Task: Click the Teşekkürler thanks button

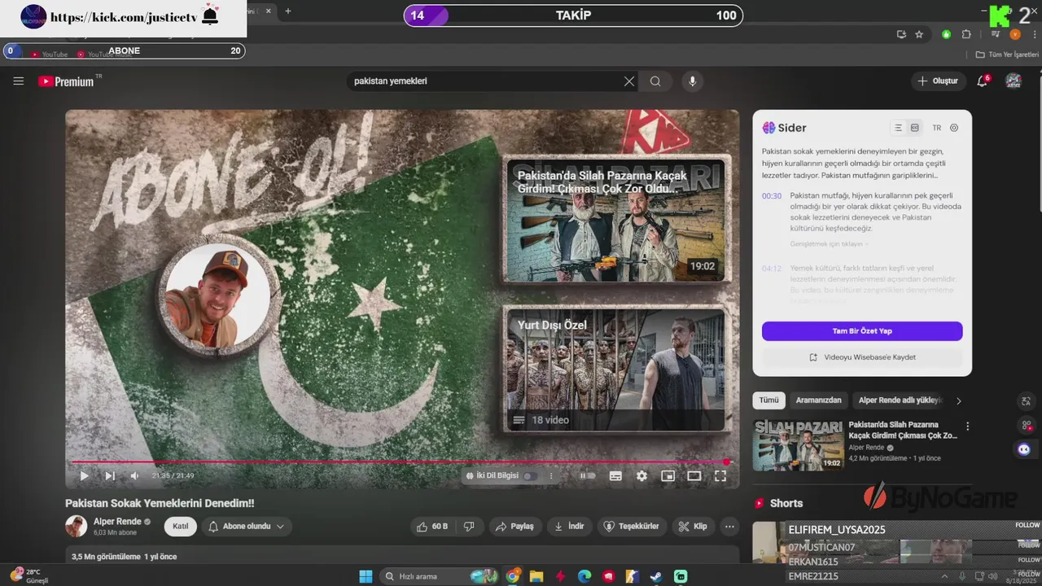Action: [x=633, y=527]
